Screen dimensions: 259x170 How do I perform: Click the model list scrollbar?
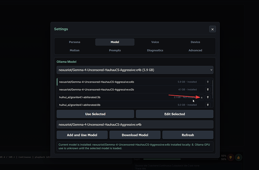pos(212,89)
